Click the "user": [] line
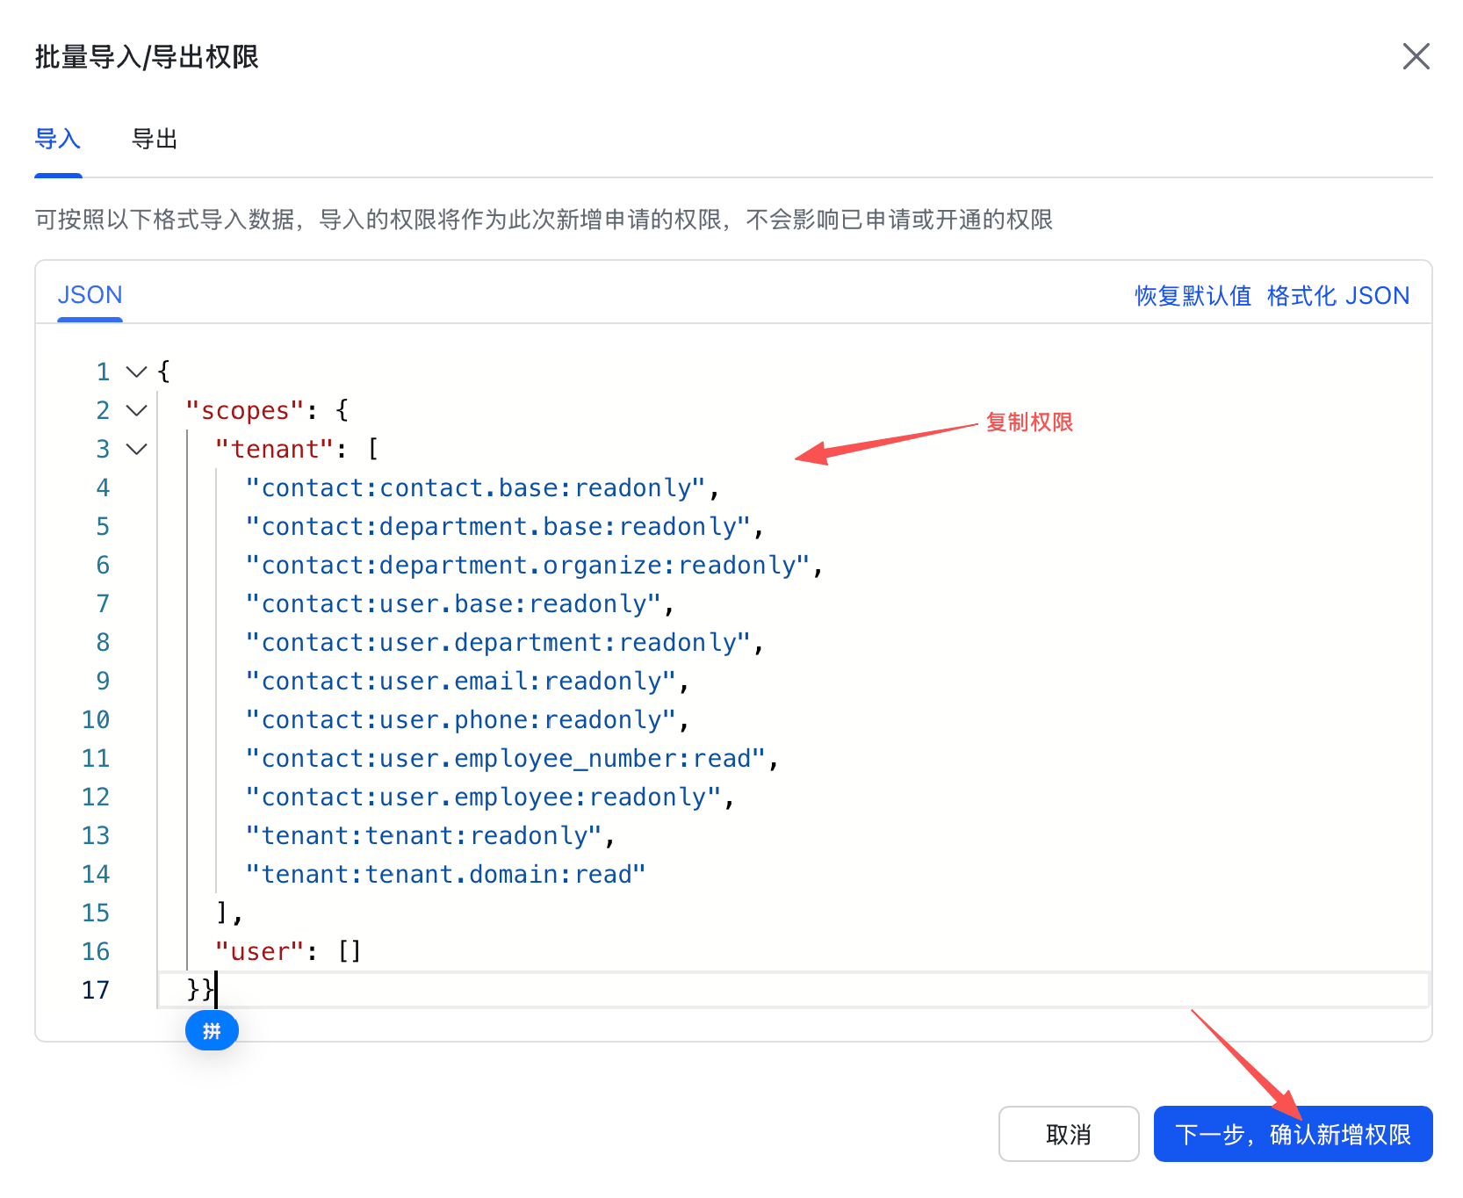The image size is (1463, 1198). click(x=289, y=952)
